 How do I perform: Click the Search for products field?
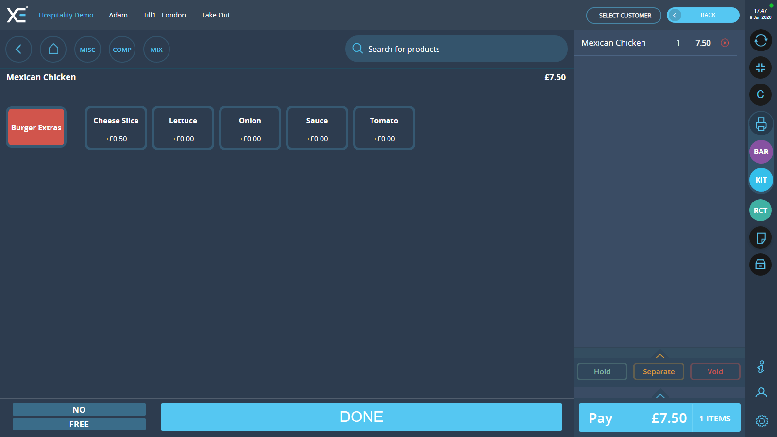tap(456, 49)
